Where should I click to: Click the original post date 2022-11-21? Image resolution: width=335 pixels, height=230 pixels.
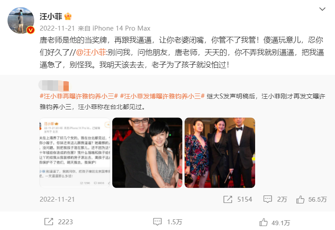click(x=57, y=199)
